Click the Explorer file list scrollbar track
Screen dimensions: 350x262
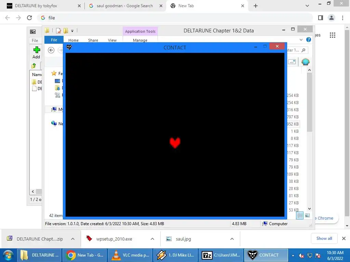[x=309, y=169]
